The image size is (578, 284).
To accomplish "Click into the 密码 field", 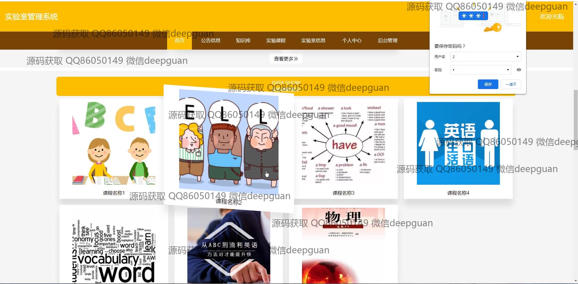I will pos(481,70).
